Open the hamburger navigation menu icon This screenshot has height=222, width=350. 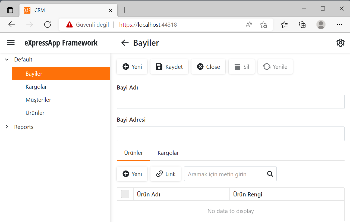(11, 43)
